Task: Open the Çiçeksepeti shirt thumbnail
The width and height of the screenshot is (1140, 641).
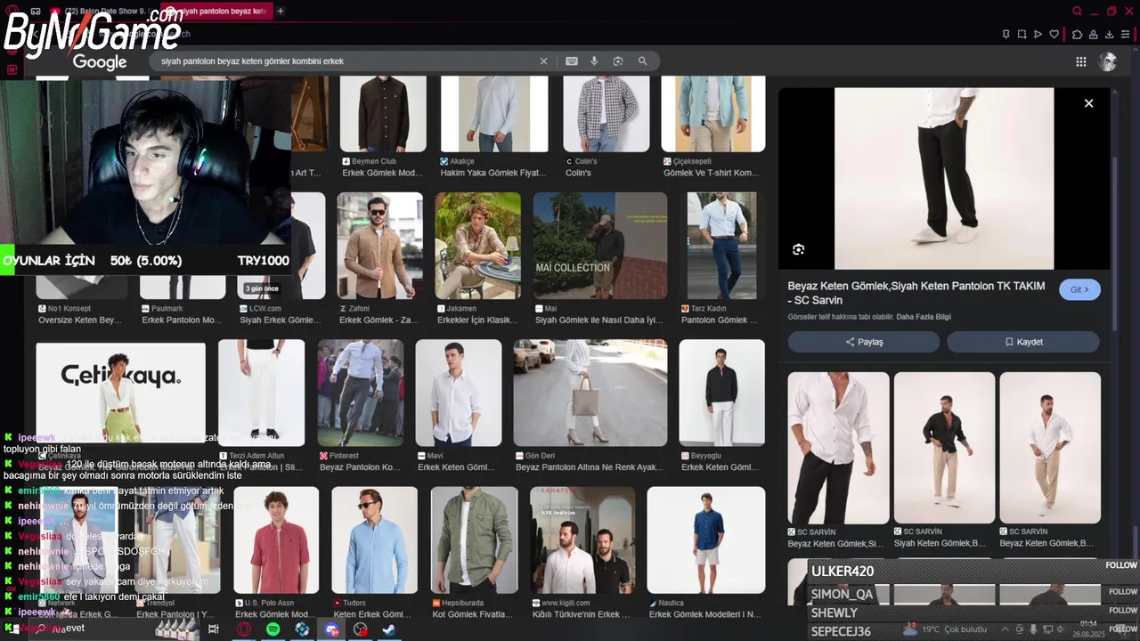Action: tap(712, 114)
